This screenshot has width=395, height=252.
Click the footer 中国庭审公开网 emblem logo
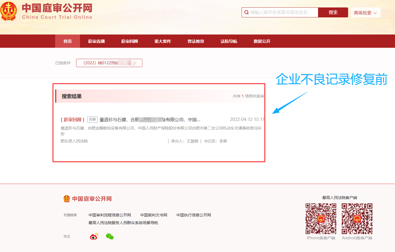pos(66,198)
